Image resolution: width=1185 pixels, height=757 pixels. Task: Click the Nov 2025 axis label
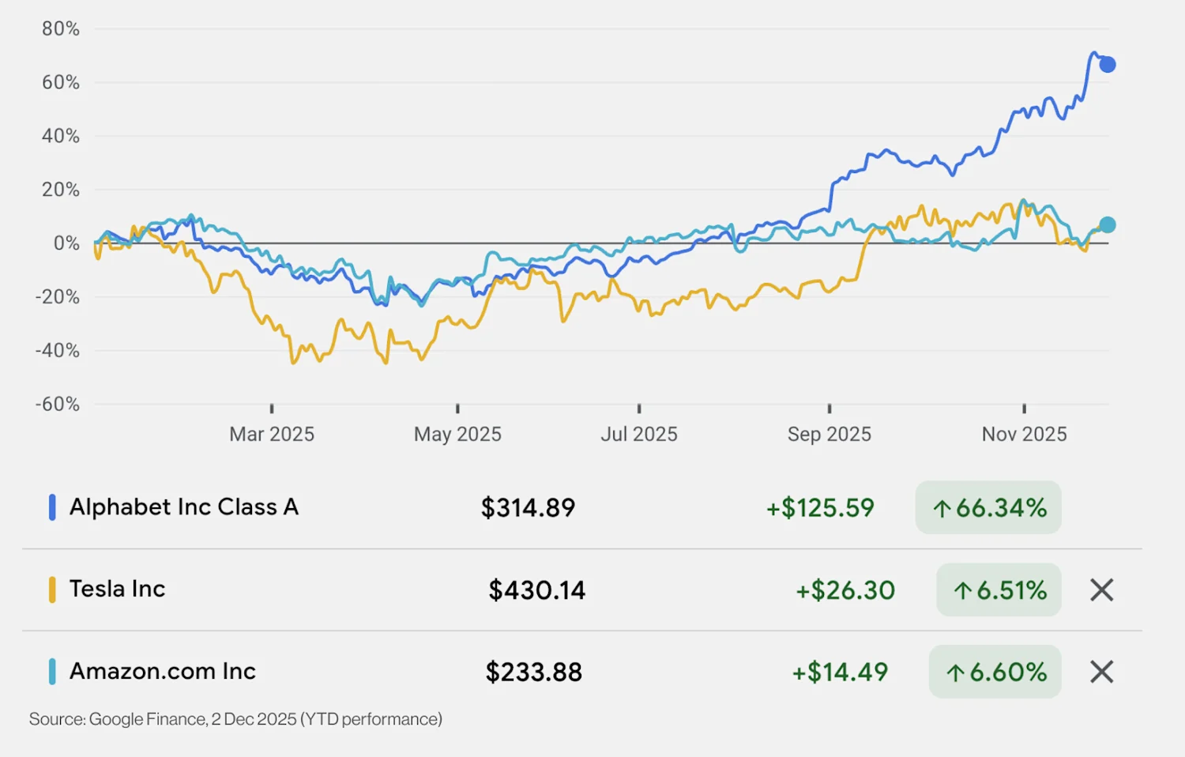[x=1025, y=434]
